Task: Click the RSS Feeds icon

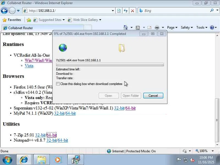Action: (138, 28)
